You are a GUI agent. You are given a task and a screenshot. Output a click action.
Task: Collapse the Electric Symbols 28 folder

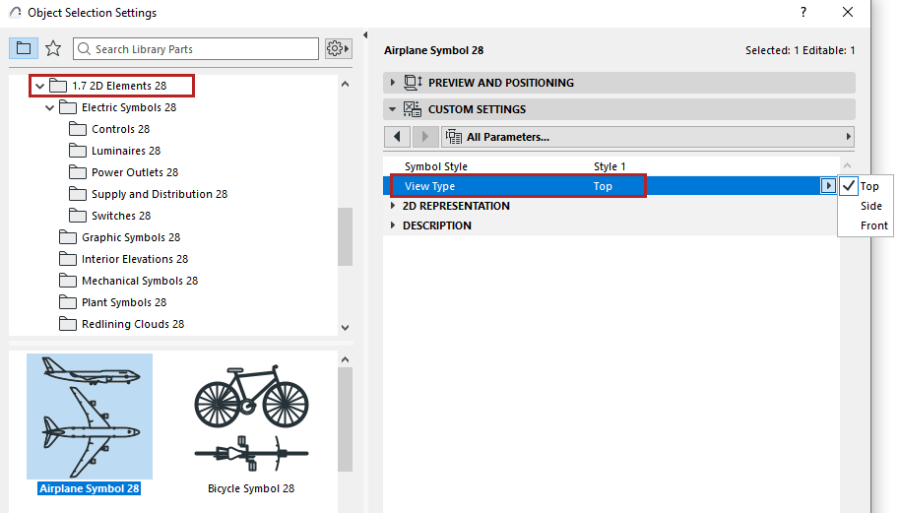click(50, 107)
